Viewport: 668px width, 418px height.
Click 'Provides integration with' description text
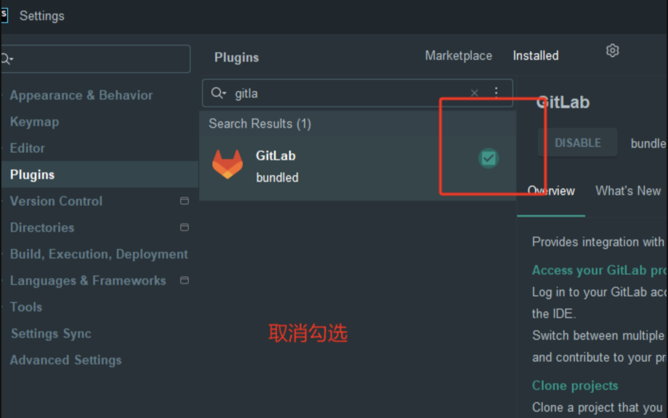click(598, 242)
